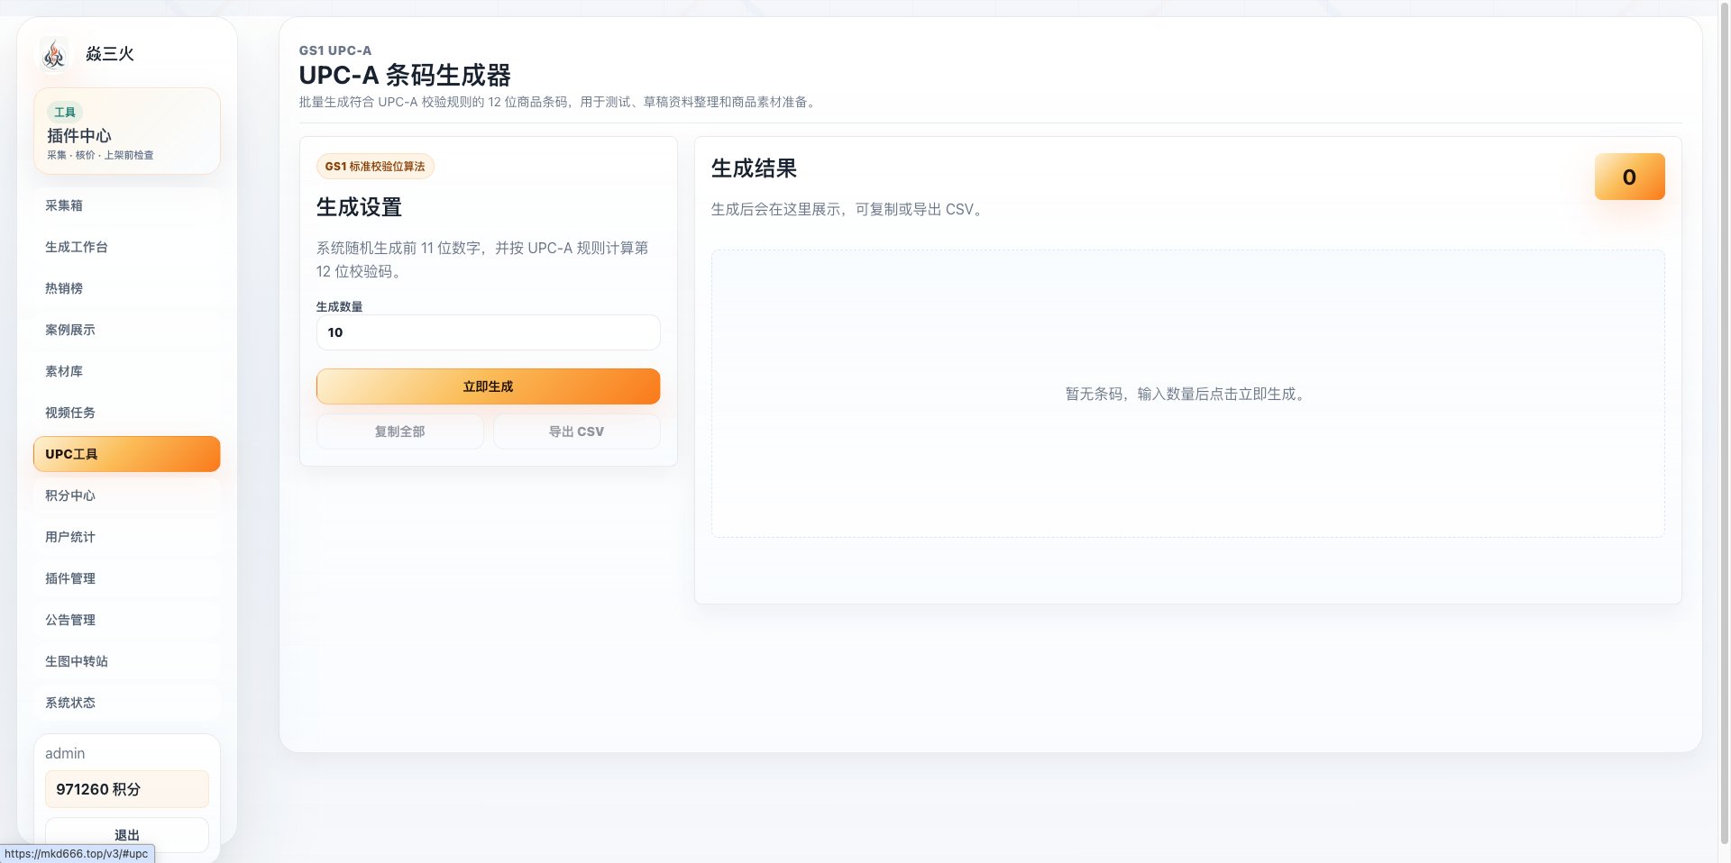Click the GS1 标准校验位算法 tag
The width and height of the screenshot is (1731, 863).
375,167
